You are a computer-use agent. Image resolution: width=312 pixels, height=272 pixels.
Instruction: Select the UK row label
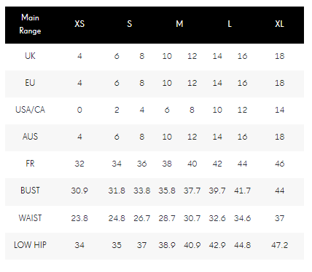click(30, 56)
